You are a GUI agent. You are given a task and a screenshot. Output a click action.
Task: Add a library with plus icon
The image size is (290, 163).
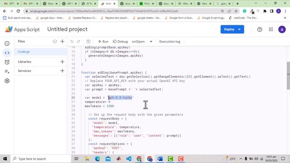click(x=63, y=62)
